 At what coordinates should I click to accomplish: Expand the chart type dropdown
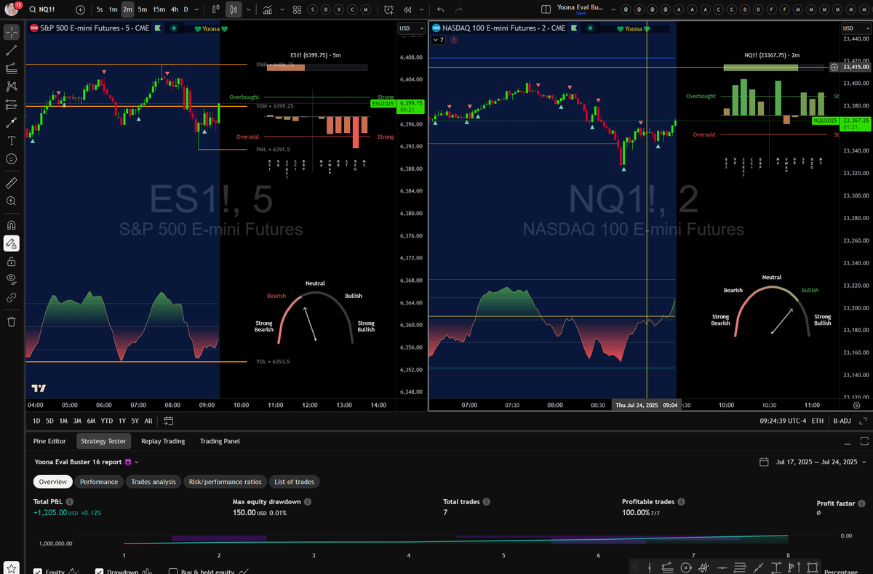pyautogui.click(x=250, y=10)
